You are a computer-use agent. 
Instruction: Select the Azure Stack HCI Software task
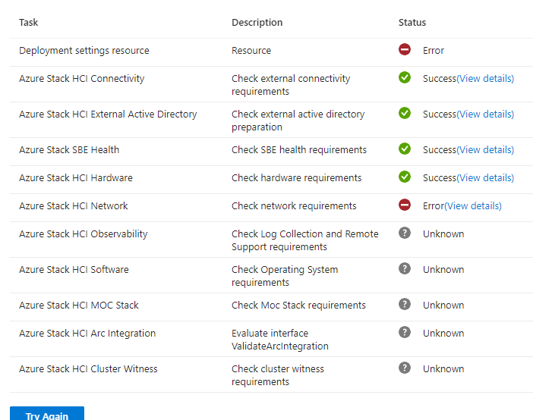(74, 270)
